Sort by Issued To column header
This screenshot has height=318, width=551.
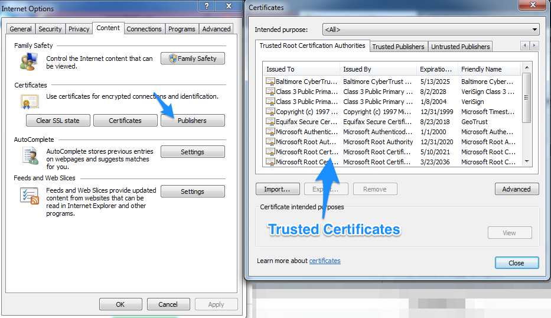(x=301, y=69)
